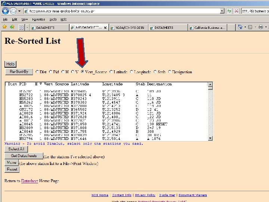Click the Stop loading X icon
The width and height of the screenshot is (269, 202).
(x=236, y=11)
